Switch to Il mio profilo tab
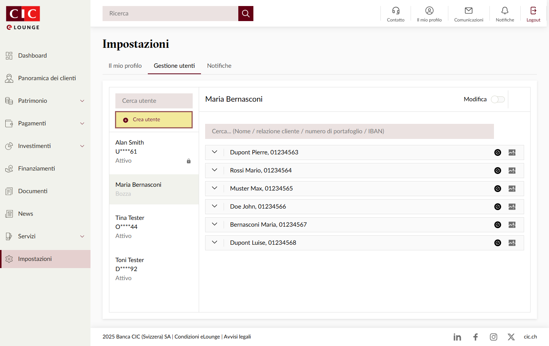Screen dimensions: 549x346 click(x=125, y=66)
